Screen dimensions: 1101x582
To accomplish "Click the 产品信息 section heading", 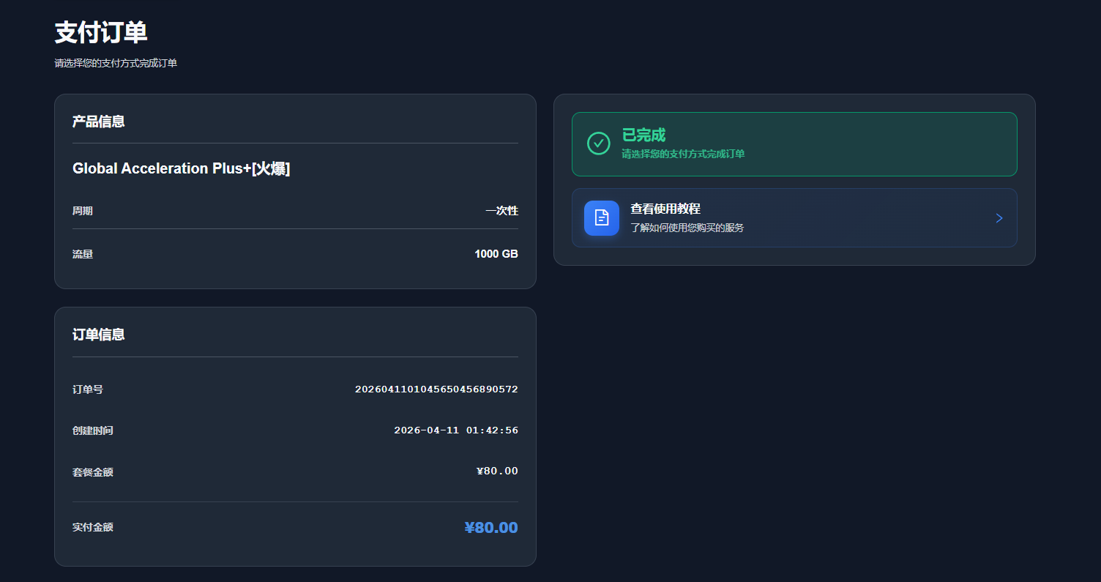I will pyautogui.click(x=98, y=122).
